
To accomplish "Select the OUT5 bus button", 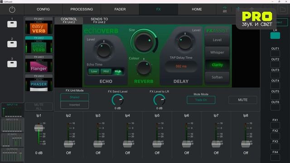I will coord(275,96).
